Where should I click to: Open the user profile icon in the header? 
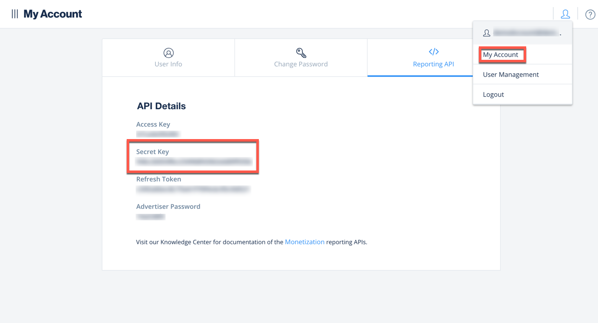(x=565, y=14)
